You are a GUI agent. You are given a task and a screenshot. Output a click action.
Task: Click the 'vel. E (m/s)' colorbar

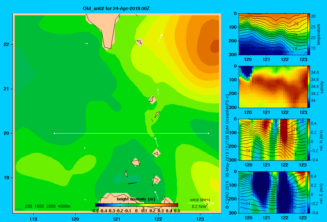click(x=309, y=192)
